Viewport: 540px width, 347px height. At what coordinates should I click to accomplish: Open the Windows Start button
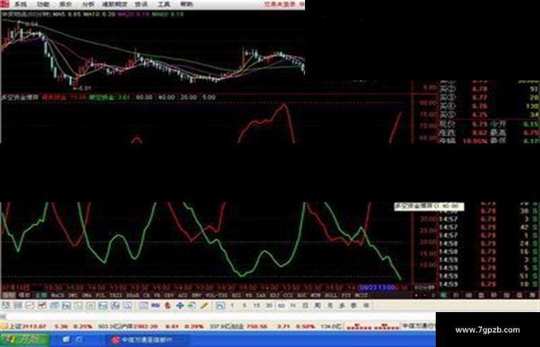pyautogui.click(x=25, y=340)
